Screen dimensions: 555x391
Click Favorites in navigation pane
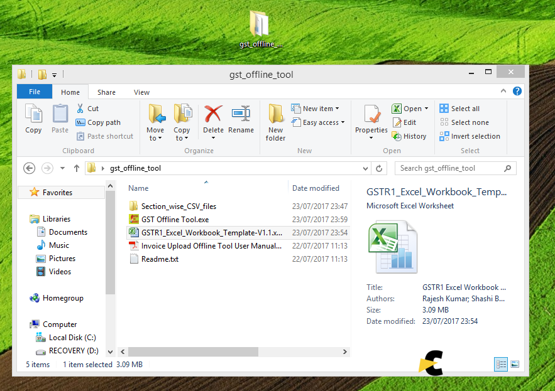coord(57,192)
